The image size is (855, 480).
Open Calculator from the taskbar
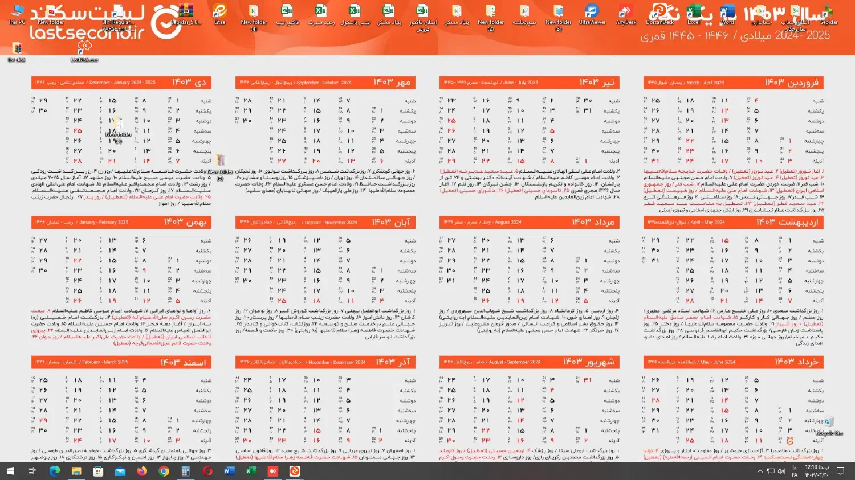click(x=185, y=471)
